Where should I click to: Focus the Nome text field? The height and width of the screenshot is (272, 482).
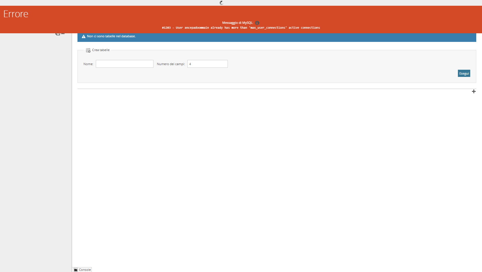(125, 64)
